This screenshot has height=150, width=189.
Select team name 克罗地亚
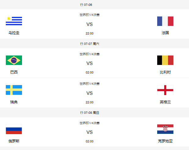pos(165,141)
